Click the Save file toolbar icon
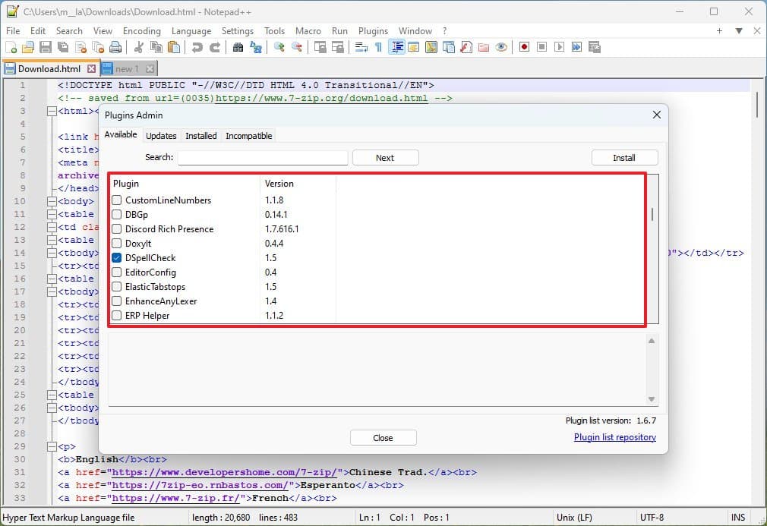The image size is (767, 526). (46, 47)
